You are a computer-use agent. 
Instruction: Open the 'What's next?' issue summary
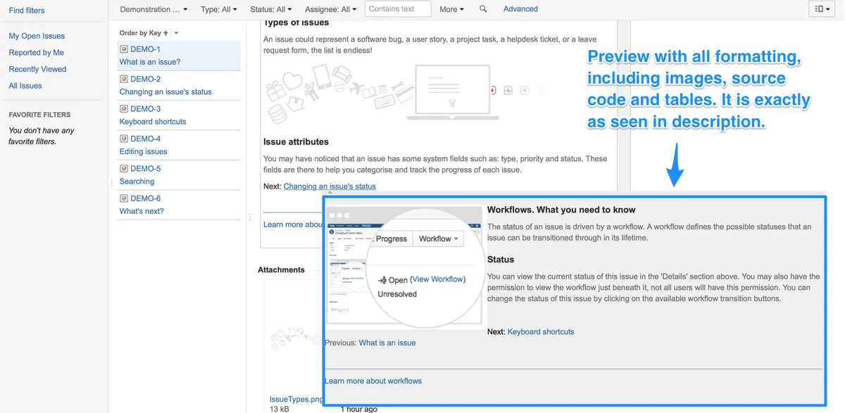[x=141, y=211]
